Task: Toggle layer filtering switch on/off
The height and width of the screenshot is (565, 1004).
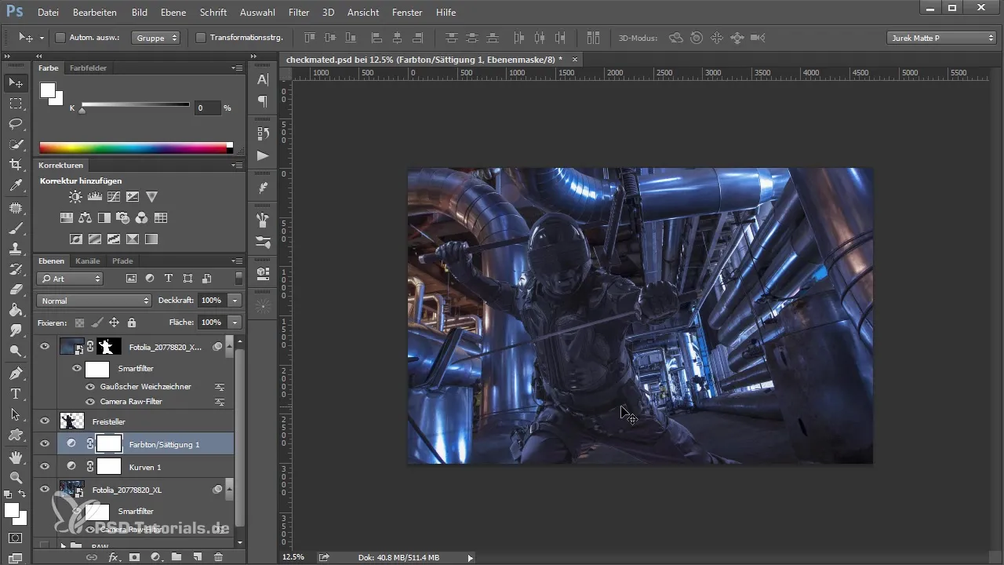Action: (238, 279)
